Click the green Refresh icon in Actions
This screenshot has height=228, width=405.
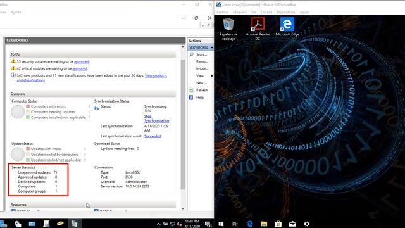click(x=191, y=90)
